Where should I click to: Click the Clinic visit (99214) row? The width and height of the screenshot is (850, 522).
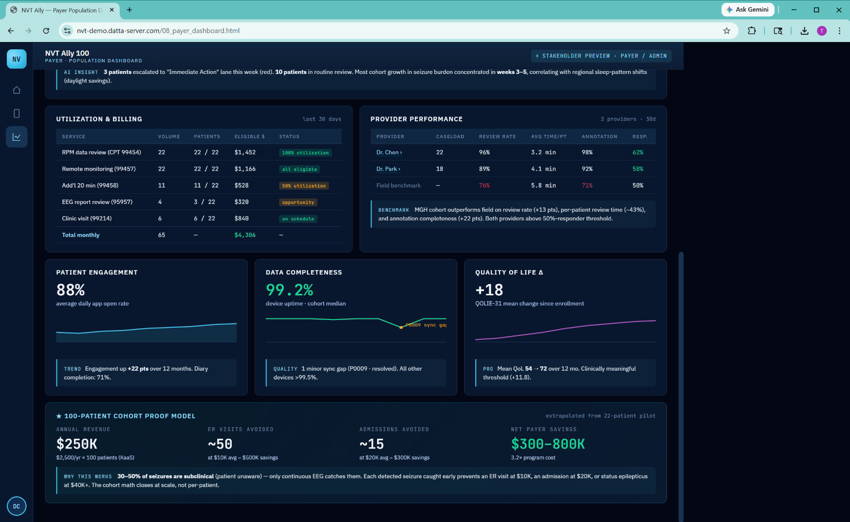[x=198, y=218]
